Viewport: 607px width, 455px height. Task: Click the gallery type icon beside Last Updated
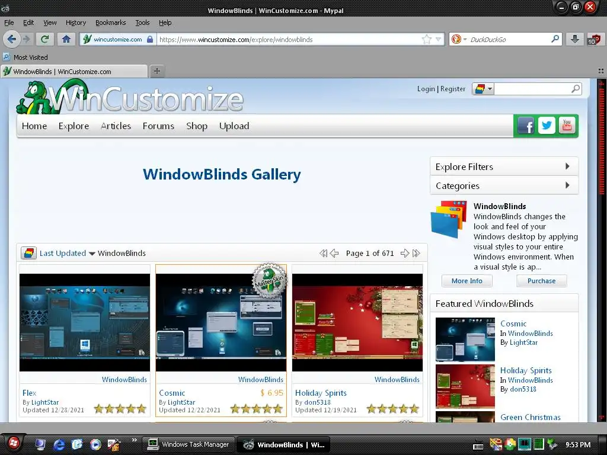tap(28, 254)
